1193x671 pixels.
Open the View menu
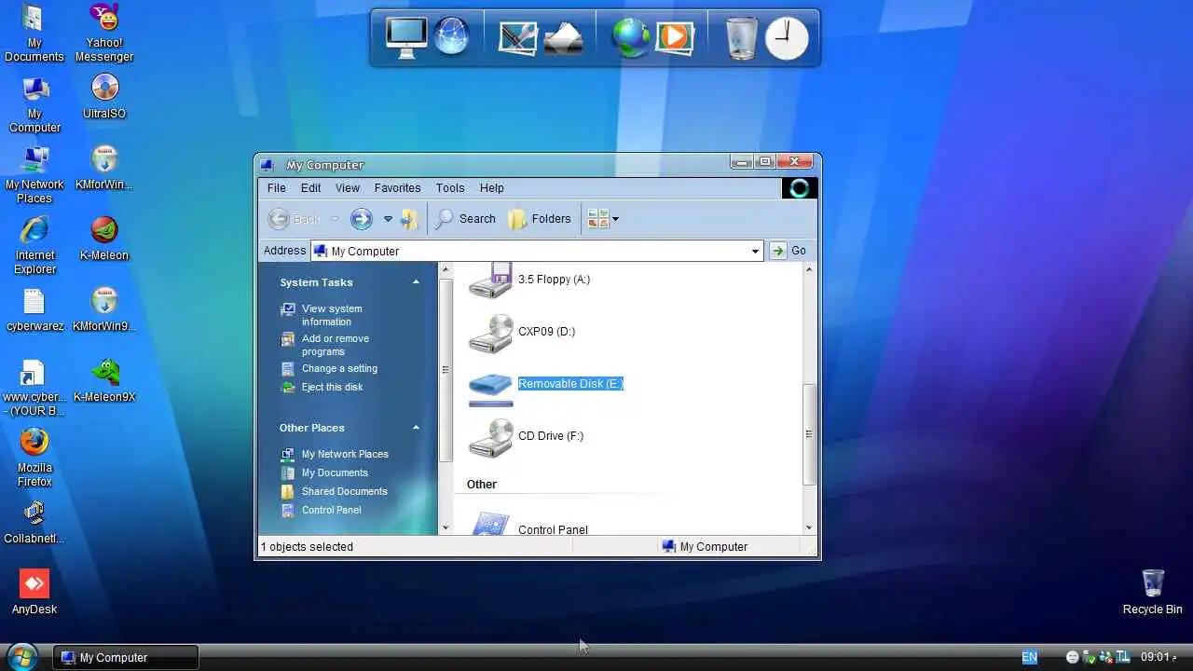348,188
